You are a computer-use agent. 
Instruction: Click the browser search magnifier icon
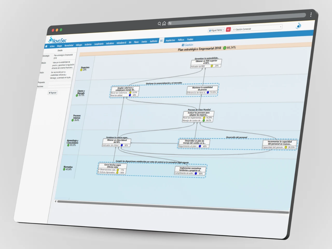[x=159, y=24]
